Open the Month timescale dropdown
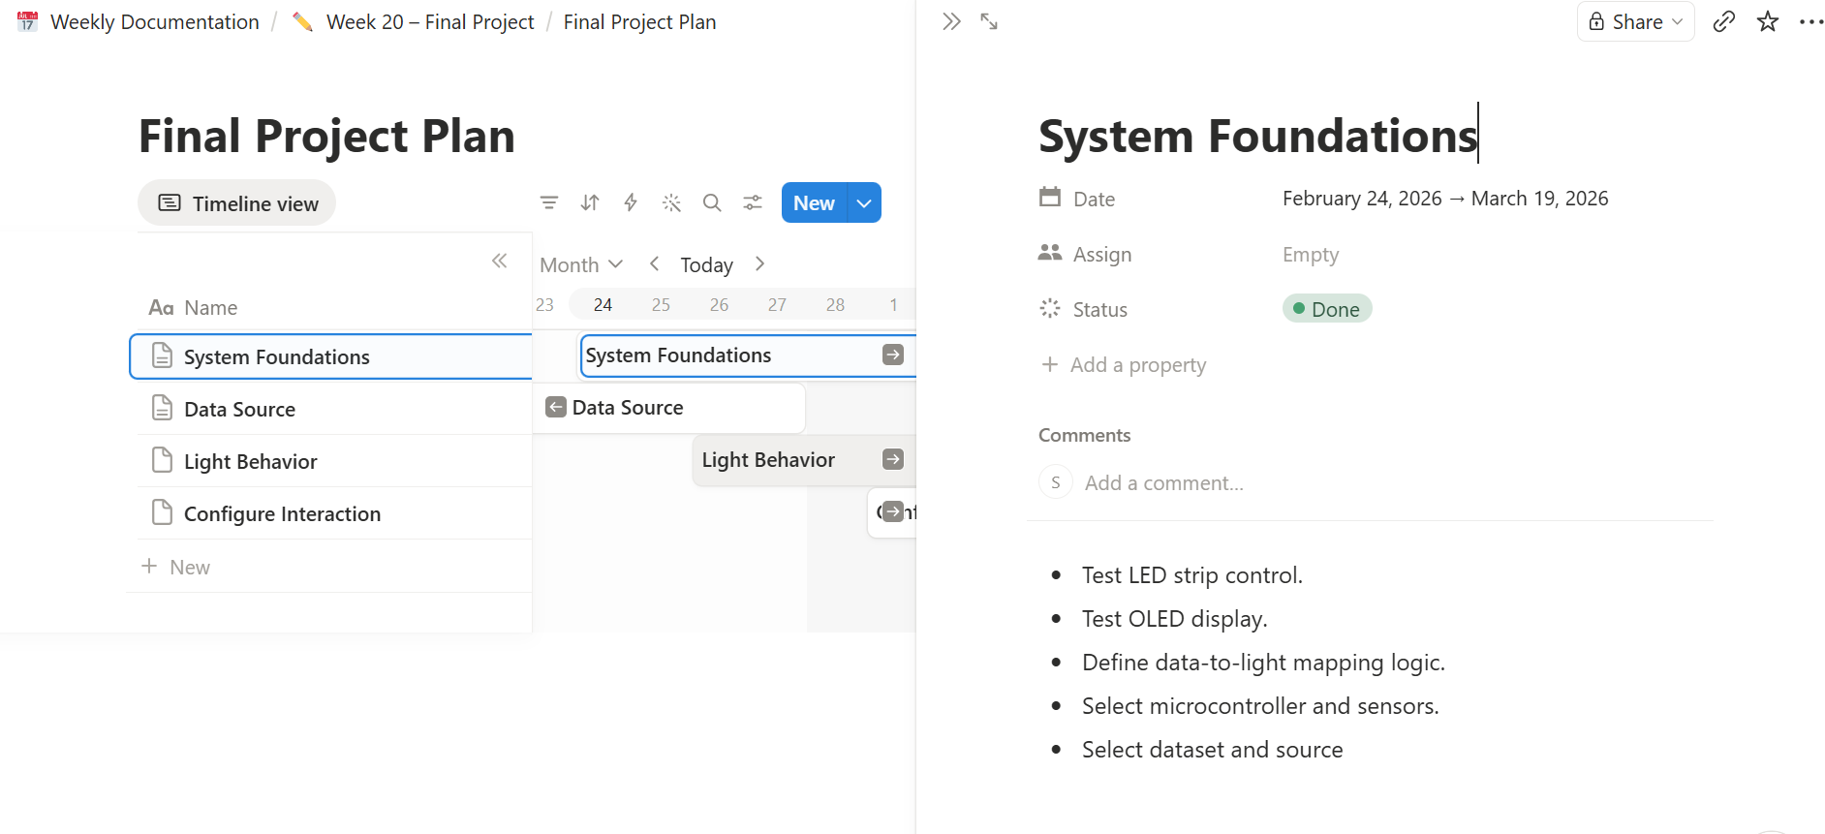1825x834 pixels. coord(581,264)
